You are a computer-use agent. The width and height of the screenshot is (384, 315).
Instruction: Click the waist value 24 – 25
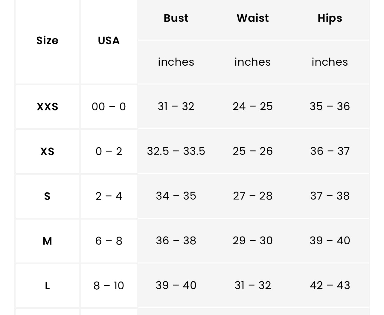coord(253,106)
